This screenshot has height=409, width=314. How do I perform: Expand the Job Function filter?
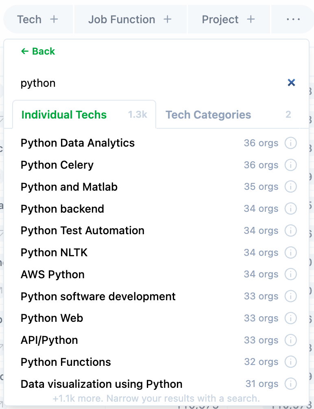pos(130,20)
